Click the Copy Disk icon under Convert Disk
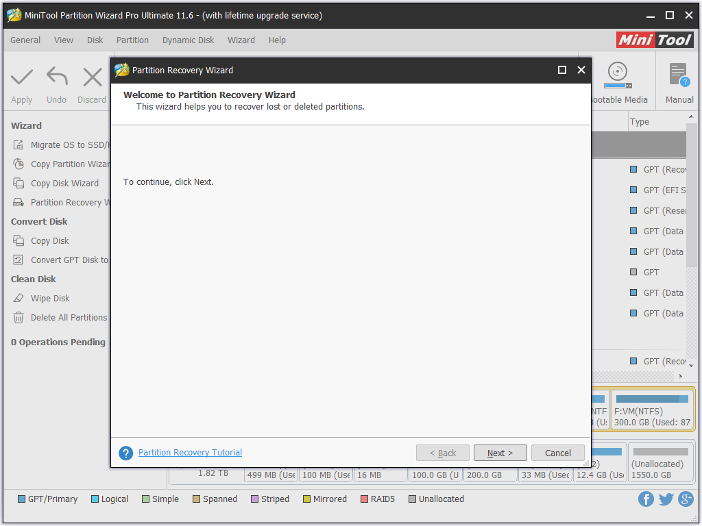 [x=19, y=240]
